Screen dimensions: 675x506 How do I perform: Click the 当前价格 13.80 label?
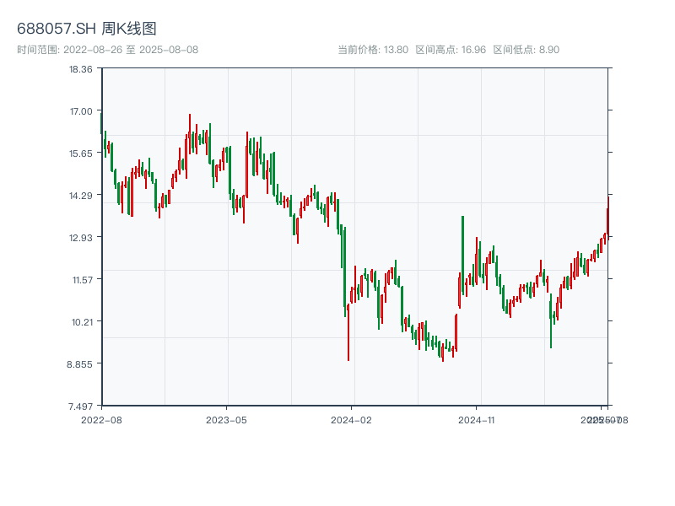[x=373, y=50]
